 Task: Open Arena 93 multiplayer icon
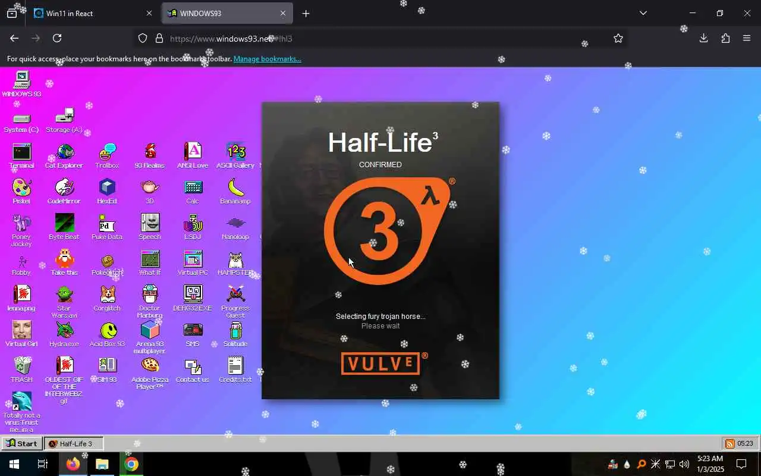(150, 339)
